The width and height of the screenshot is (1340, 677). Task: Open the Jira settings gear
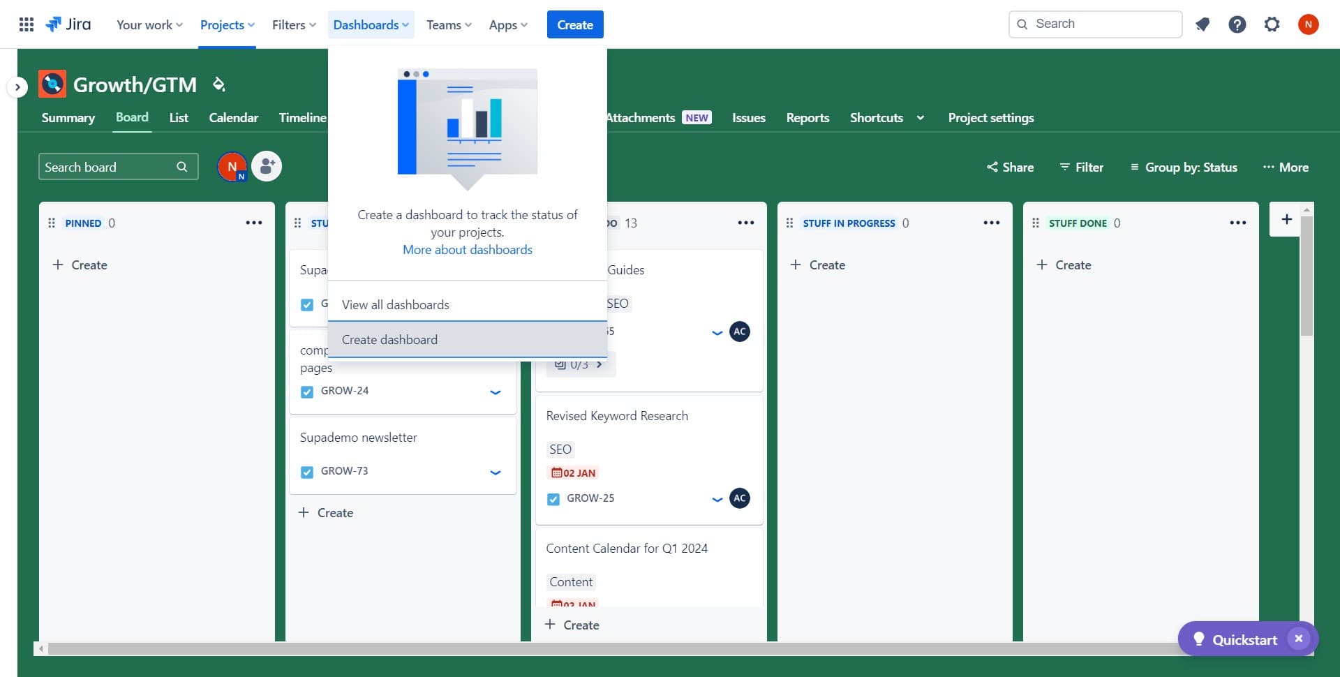[1272, 24]
